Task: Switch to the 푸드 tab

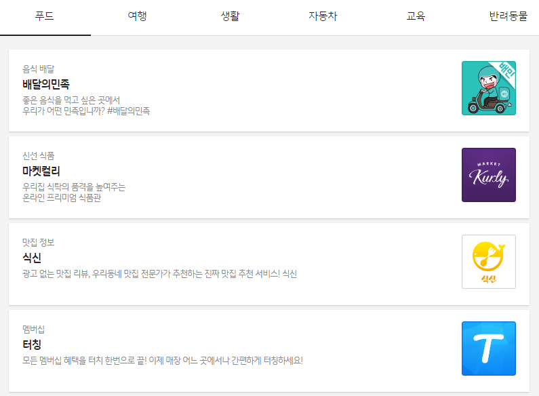Action: 45,16
